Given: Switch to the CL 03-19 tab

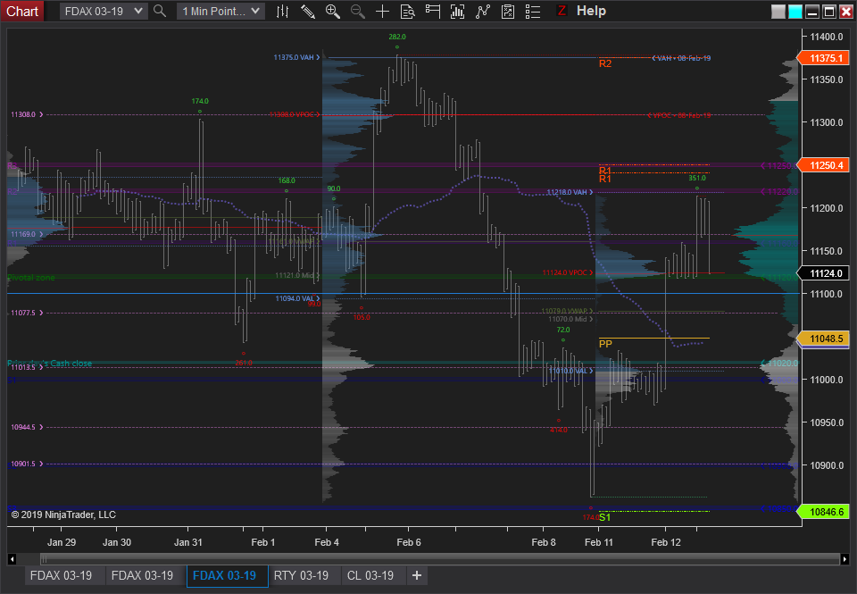Looking at the screenshot, I should click(370, 575).
